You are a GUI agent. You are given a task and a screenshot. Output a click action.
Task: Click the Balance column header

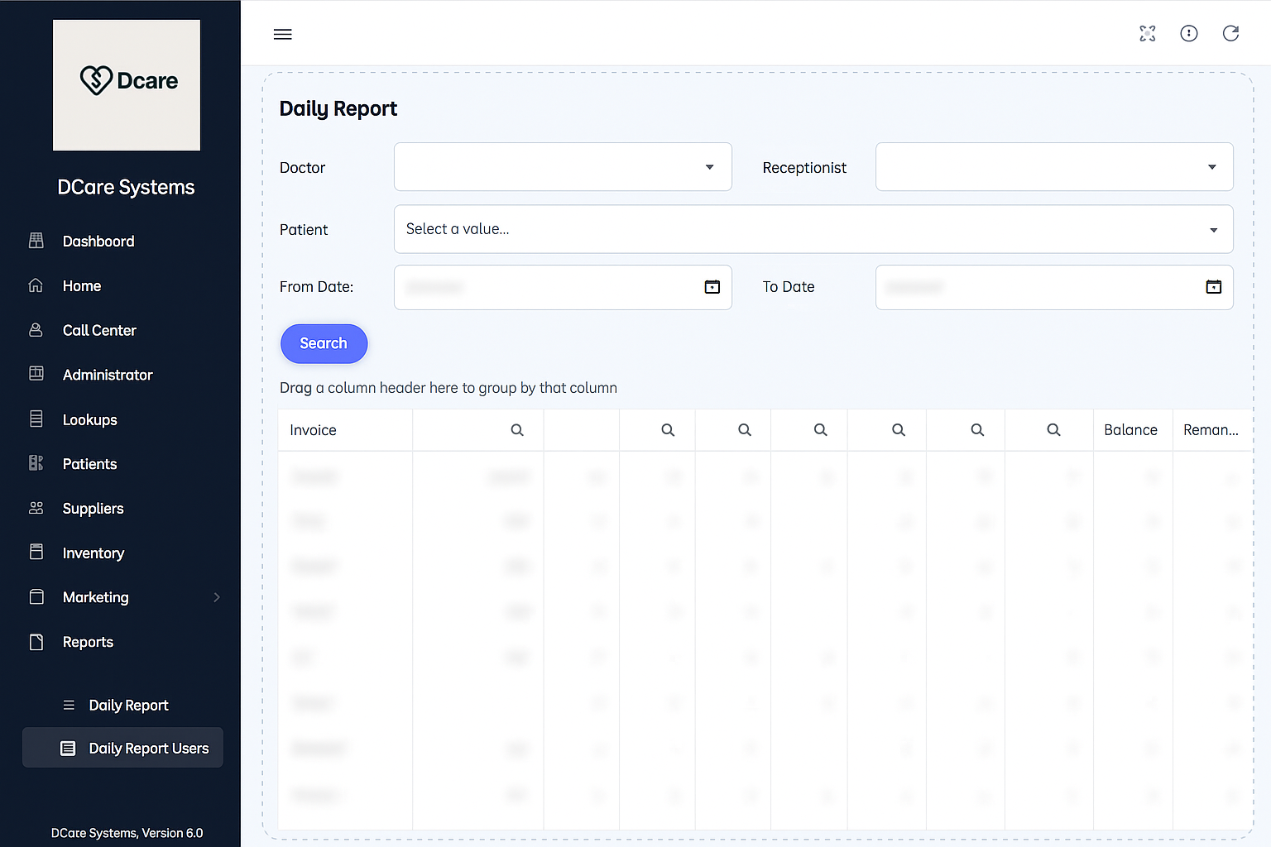pos(1130,430)
